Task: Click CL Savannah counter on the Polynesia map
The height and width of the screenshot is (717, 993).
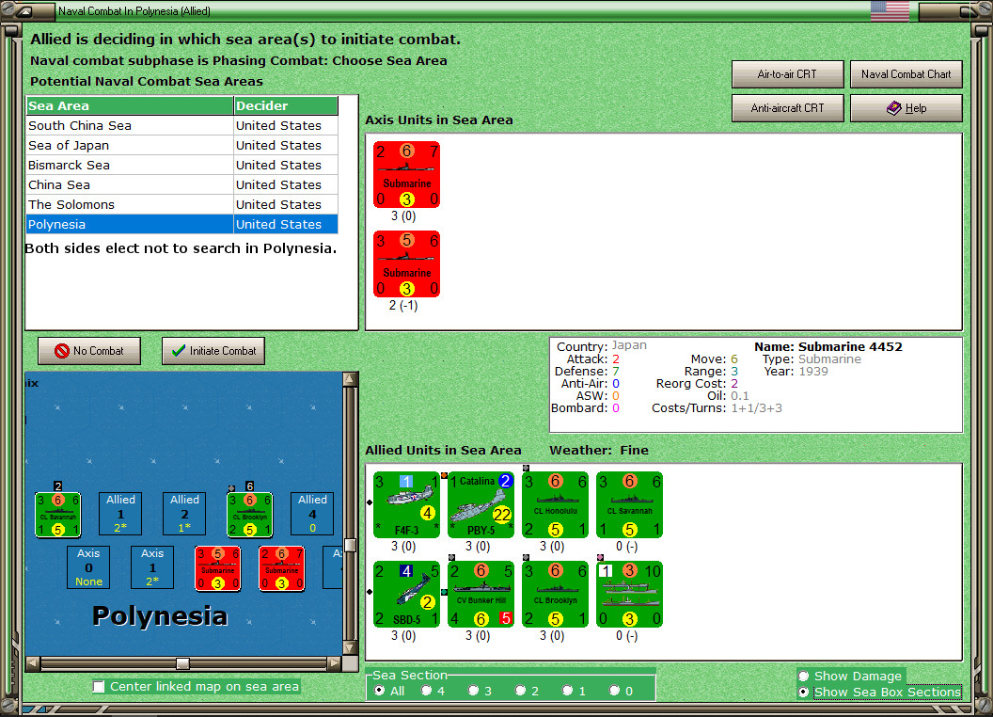Action: click(x=57, y=515)
